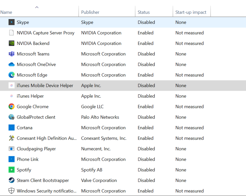The height and width of the screenshot is (196, 246).
Task: Click the Conexant High Definition Audio icon
Action: point(12,138)
